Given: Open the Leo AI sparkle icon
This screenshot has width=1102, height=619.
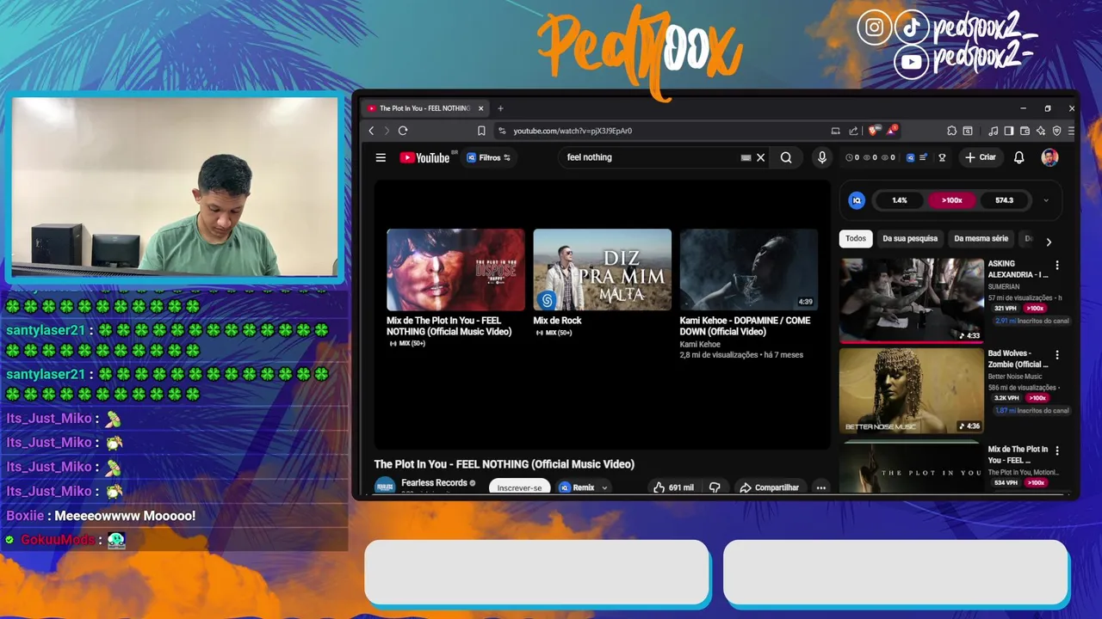Looking at the screenshot, I should (1041, 131).
